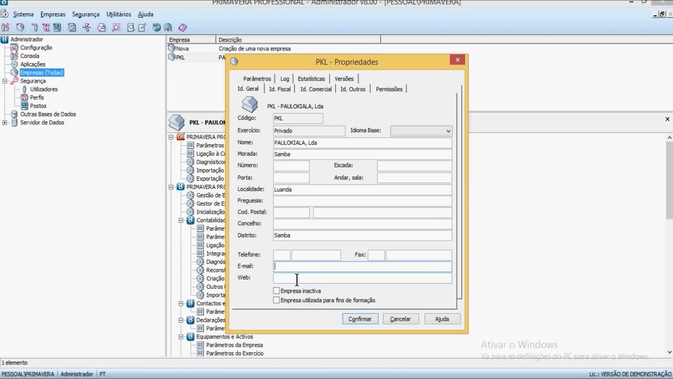Collapse the Segurança tree node
The height and width of the screenshot is (379, 673).
(5, 81)
